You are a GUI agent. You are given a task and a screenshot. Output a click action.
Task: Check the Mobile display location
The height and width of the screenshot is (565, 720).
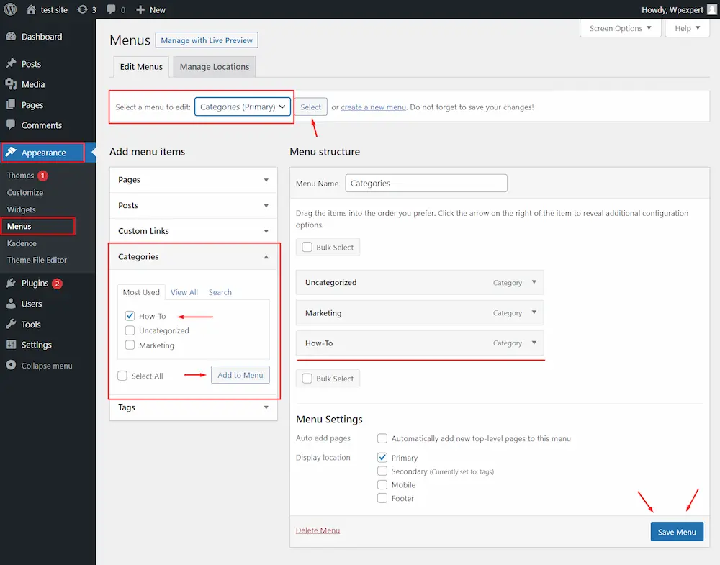point(382,484)
